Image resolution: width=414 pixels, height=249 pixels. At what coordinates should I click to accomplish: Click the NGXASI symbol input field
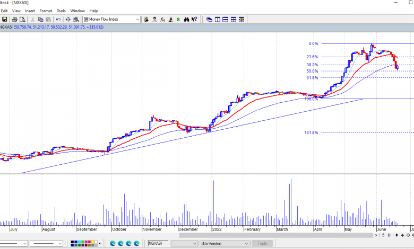click(x=158, y=243)
